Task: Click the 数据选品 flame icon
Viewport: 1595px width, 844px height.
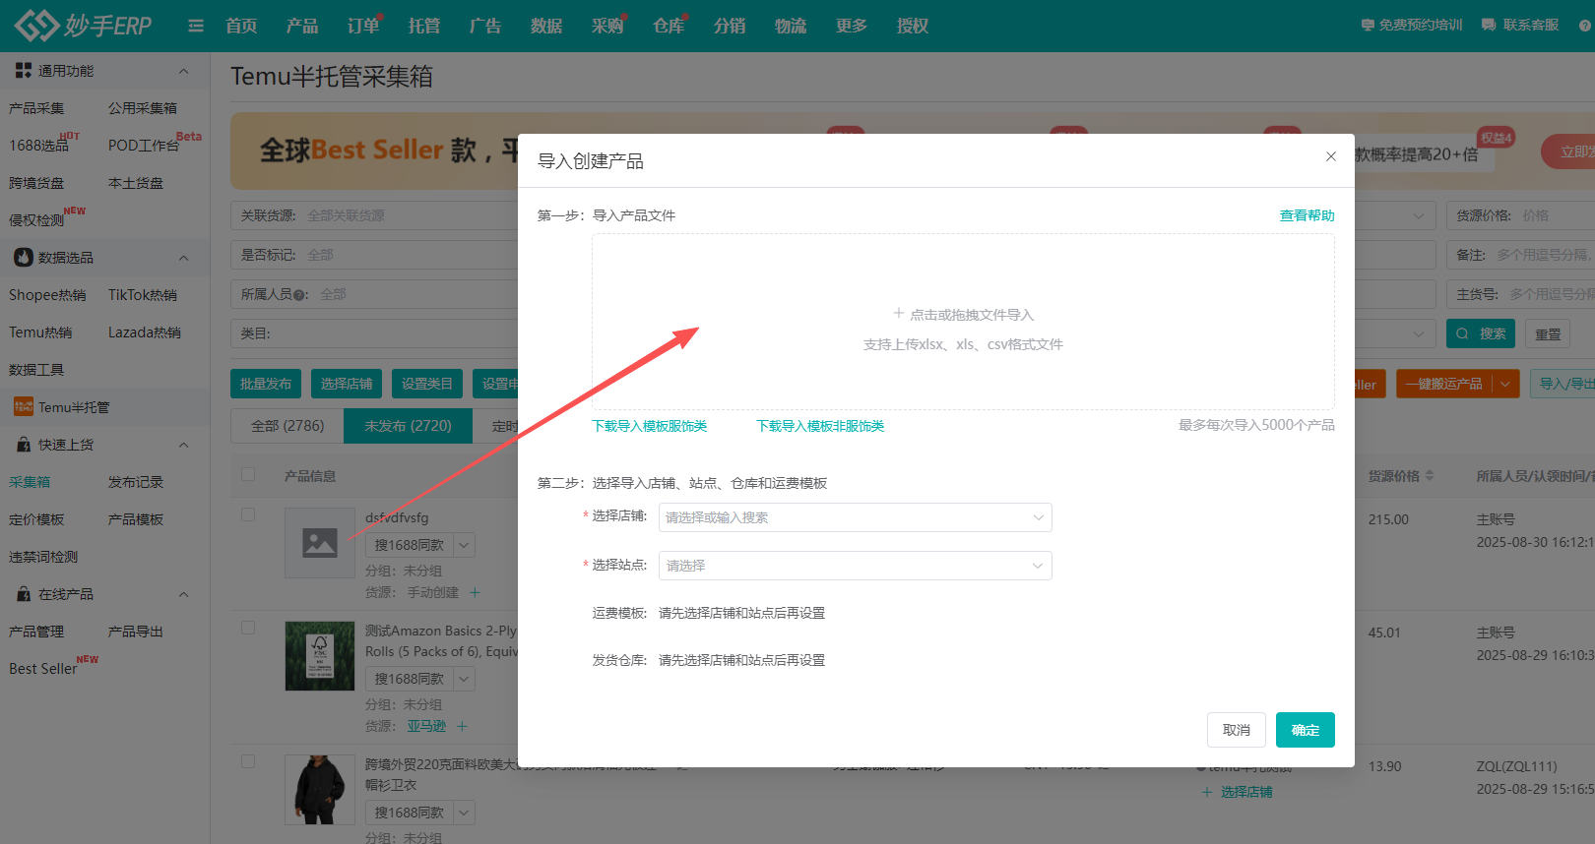Action: (x=24, y=258)
